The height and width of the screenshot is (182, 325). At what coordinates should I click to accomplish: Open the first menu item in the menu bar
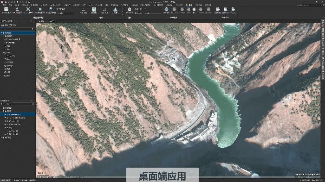(x=4, y=5)
